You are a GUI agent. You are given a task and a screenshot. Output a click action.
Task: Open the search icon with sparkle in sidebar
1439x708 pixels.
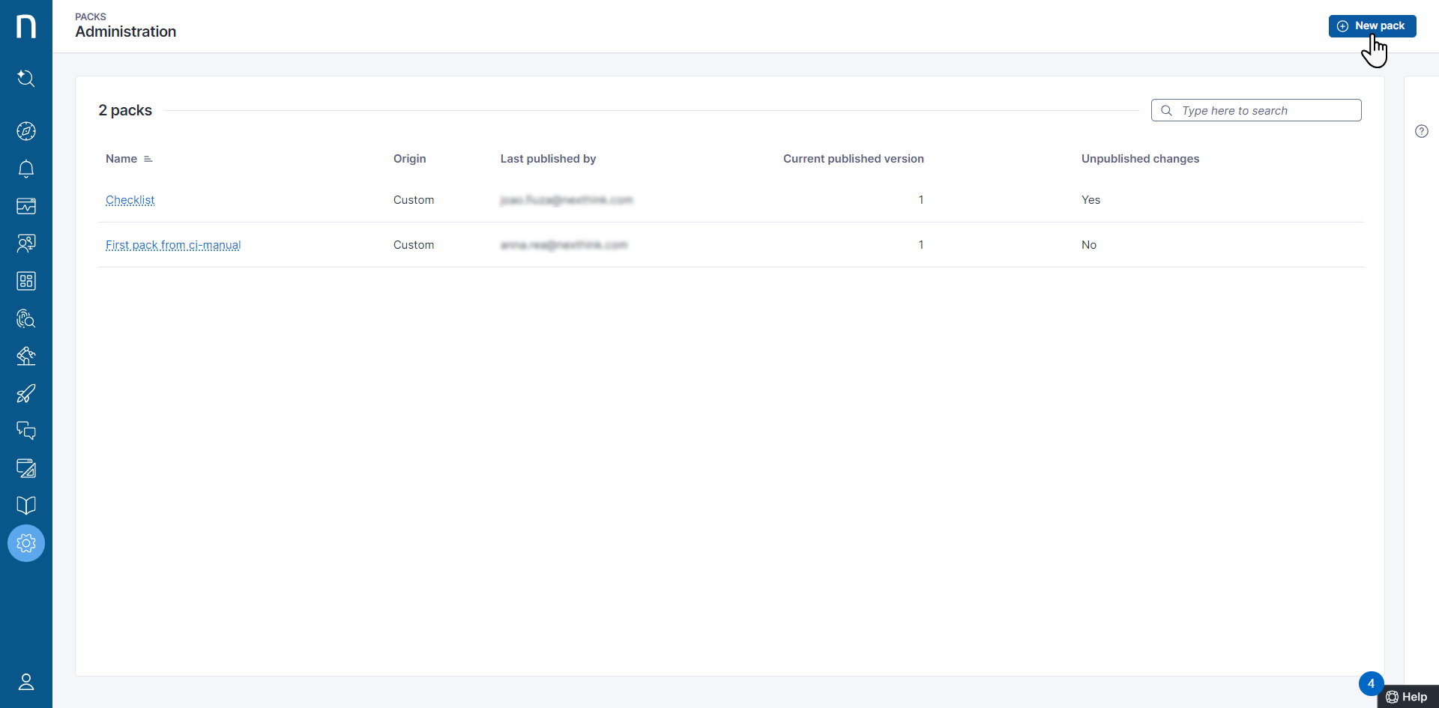point(26,78)
